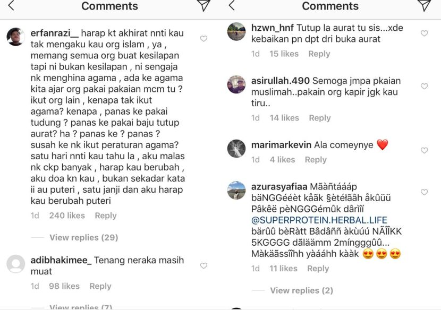Reply to erfanrazi__'s comment
Image resolution: width=441 pixels, height=310 pixels.
(x=106, y=216)
